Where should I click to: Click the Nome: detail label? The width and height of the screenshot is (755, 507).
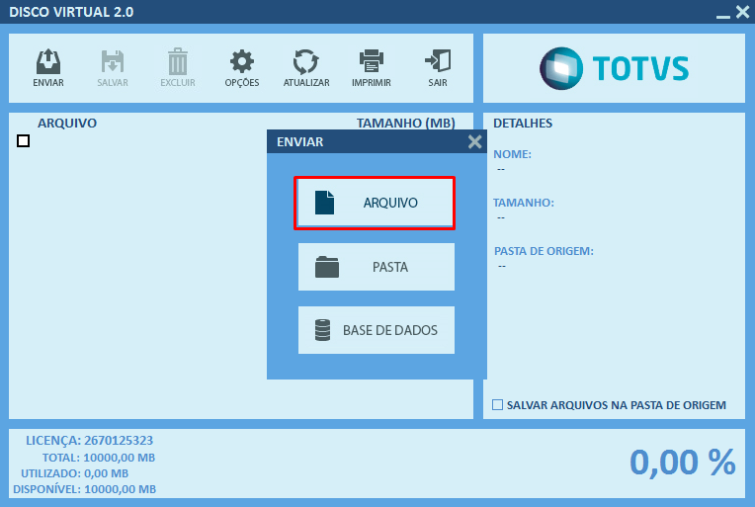click(512, 154)
